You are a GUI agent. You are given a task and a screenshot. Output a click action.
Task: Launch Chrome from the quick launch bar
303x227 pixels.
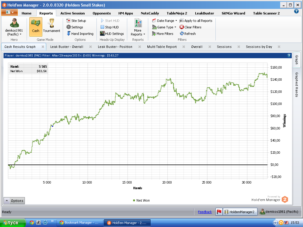click(x=32, y=223)
